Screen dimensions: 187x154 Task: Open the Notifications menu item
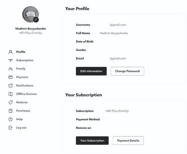pos(25,85)
